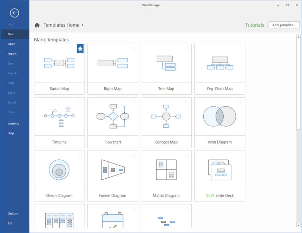The width and height of the screenshot is (302, 233).
Task: Click Exit in the sidebar
Action: [10, 223]
